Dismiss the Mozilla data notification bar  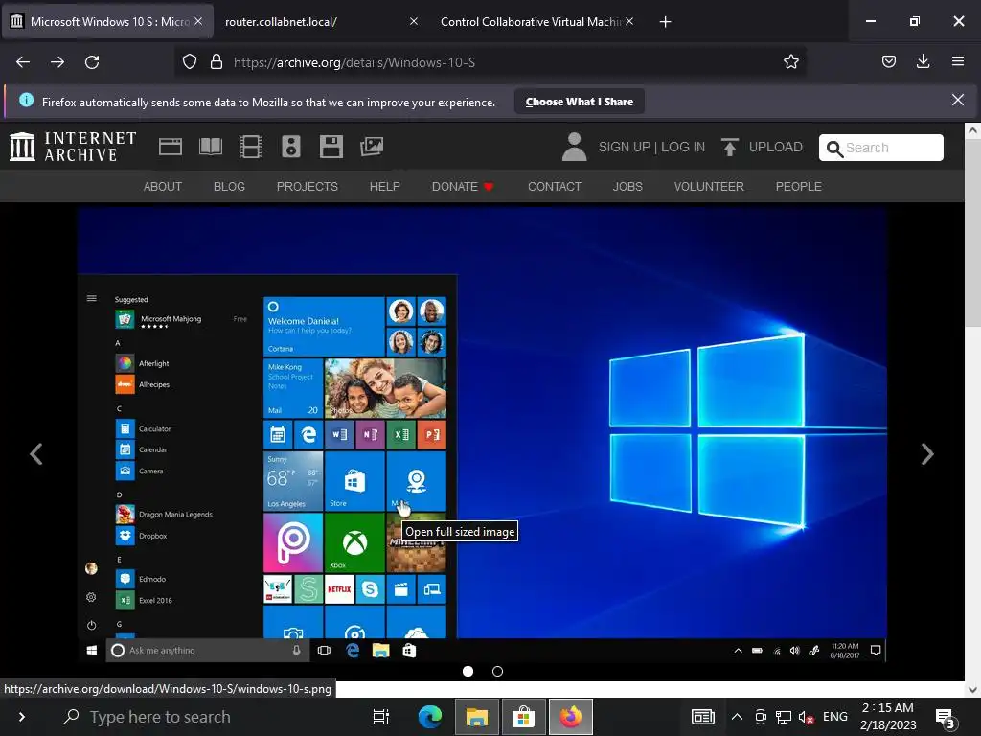958,100
